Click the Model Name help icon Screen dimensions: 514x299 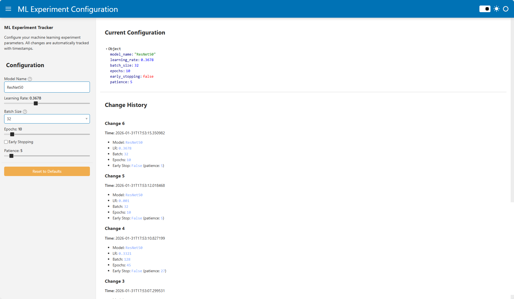(x=30, y=79)
